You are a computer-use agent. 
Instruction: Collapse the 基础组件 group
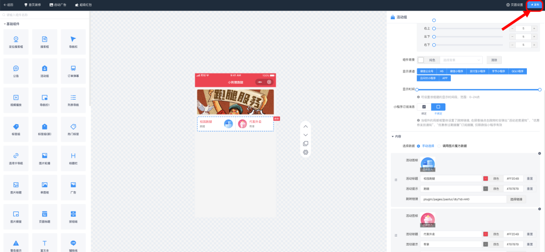4,24
